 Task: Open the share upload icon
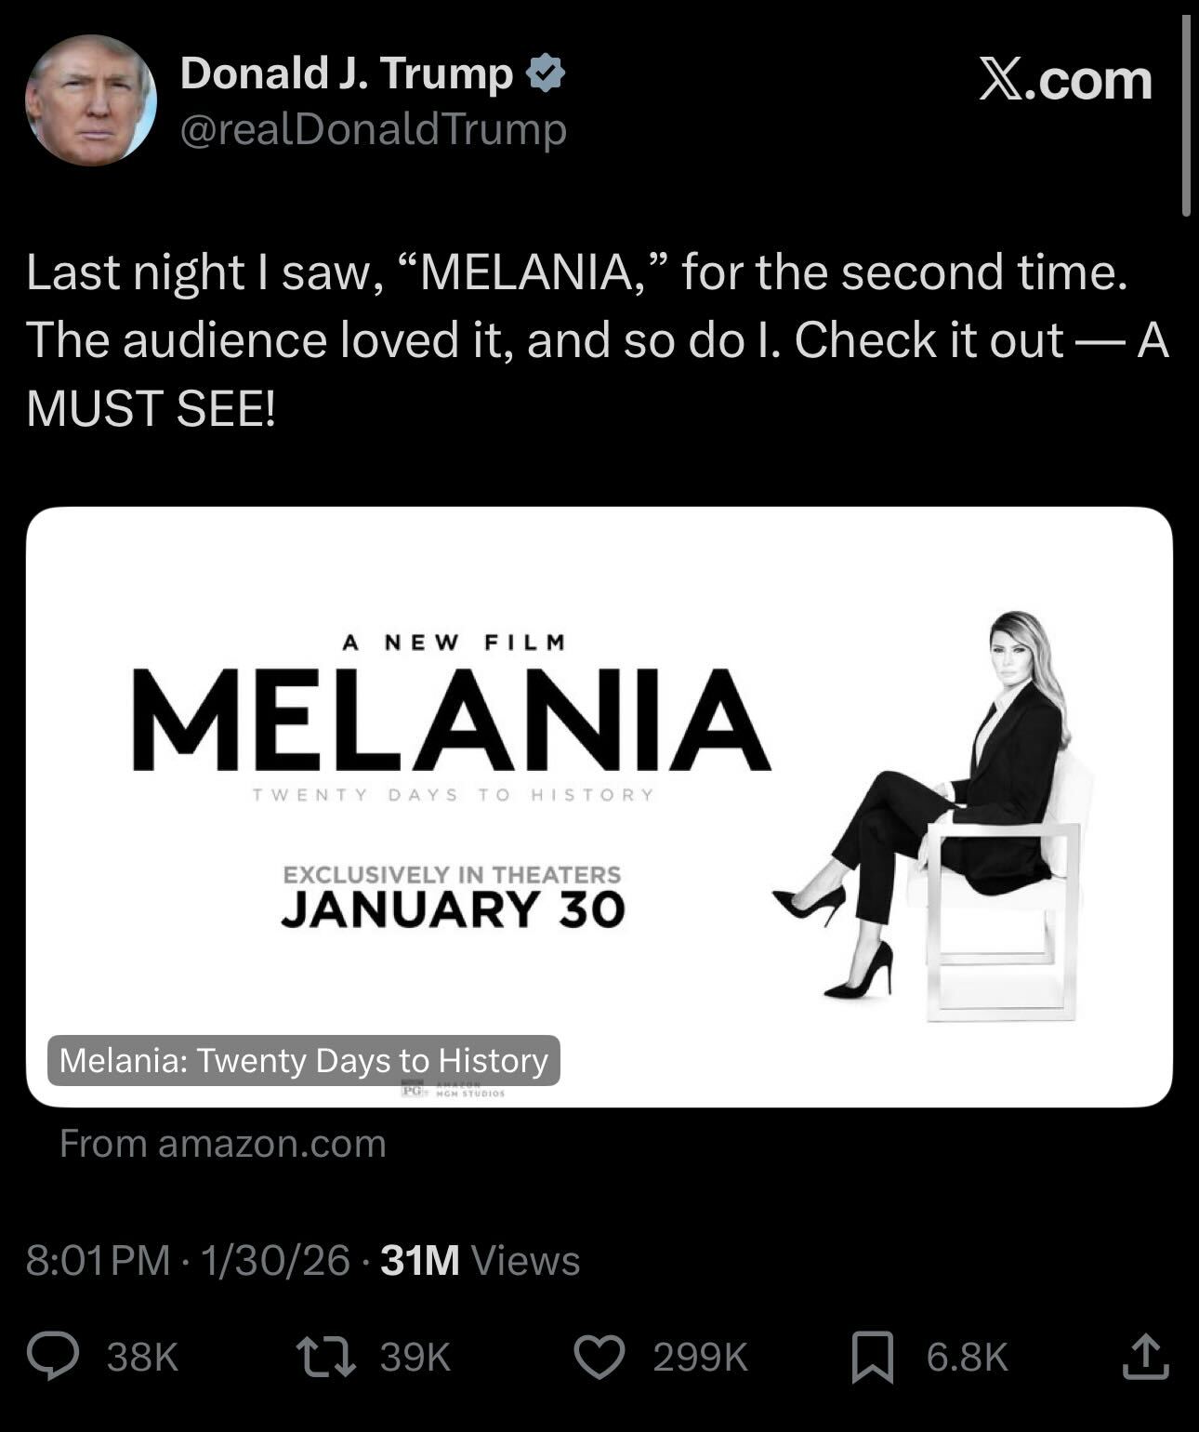pos(1145,1356)
